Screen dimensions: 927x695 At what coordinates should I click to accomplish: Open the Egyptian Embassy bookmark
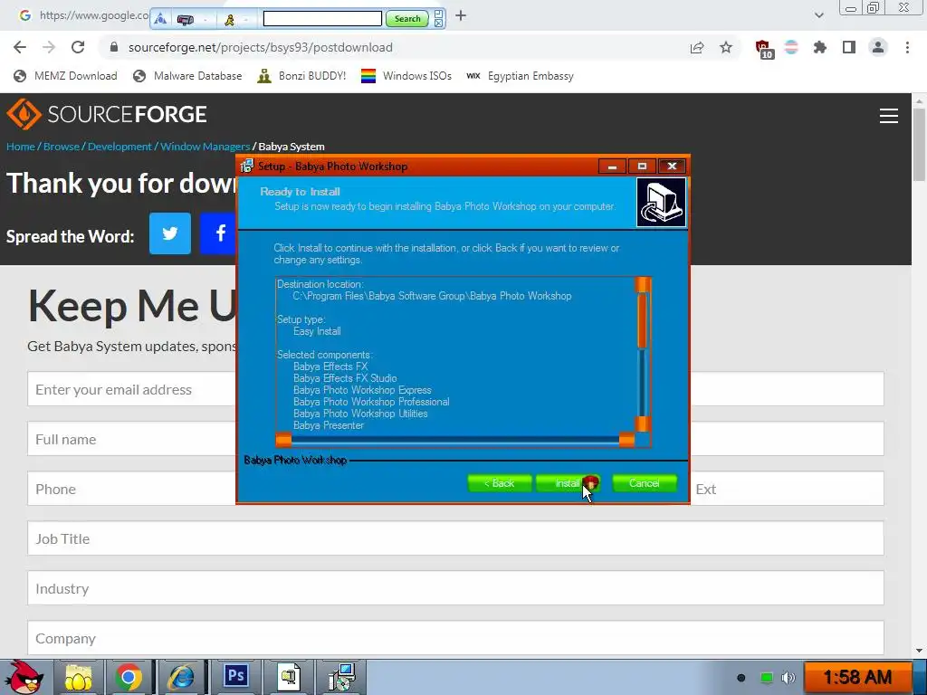pos(520,76)
